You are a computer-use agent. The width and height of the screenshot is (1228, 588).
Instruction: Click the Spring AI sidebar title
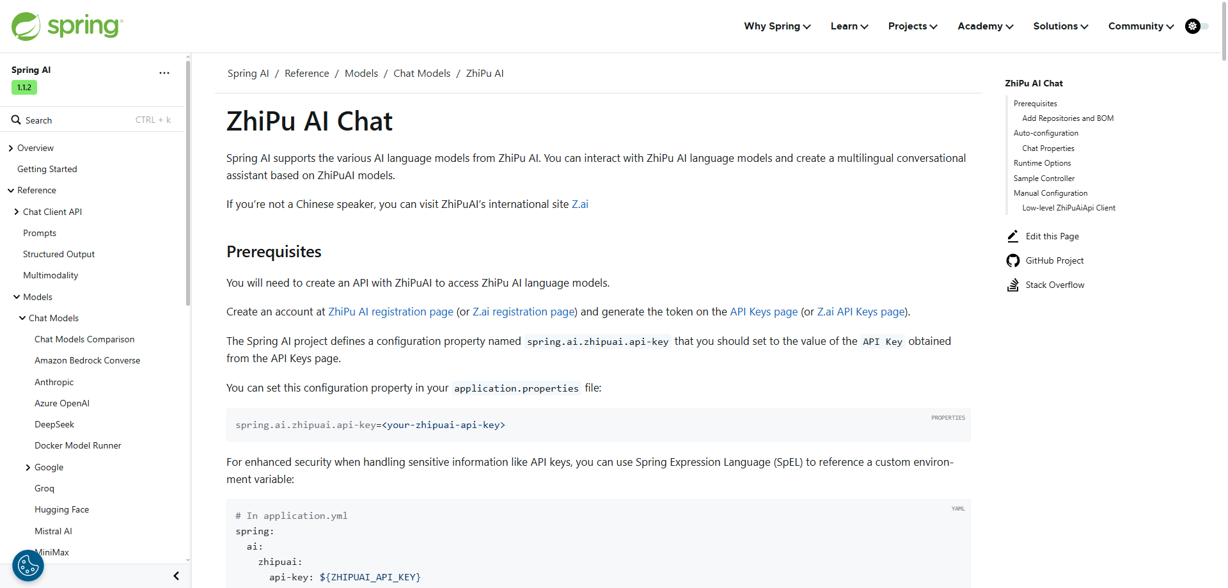[31, 70]
